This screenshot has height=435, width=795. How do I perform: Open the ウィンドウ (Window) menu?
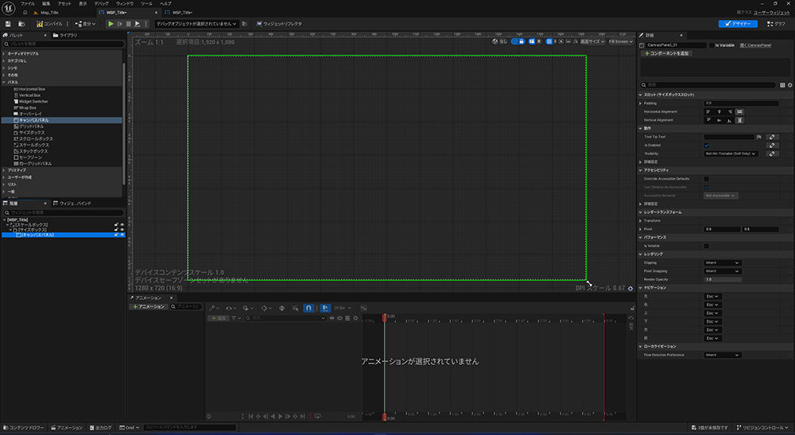(124, 4)
